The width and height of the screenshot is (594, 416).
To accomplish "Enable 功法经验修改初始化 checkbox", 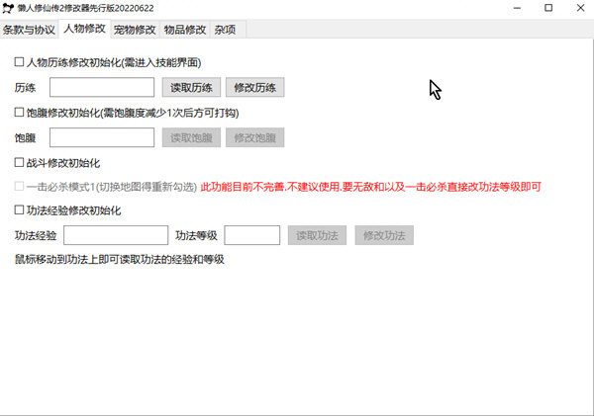I will click(x=19, y=209).
